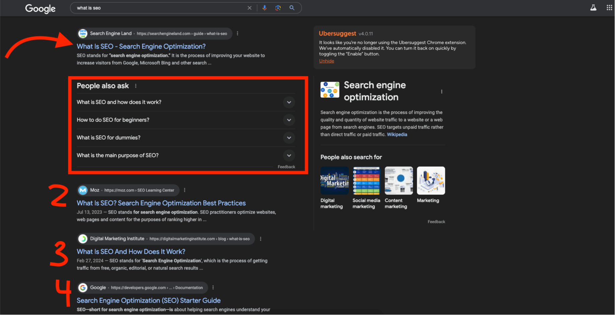Open knowledge panel more options menu
The image size is (615, 315).
pyautogui.click(x=442, y=92)
